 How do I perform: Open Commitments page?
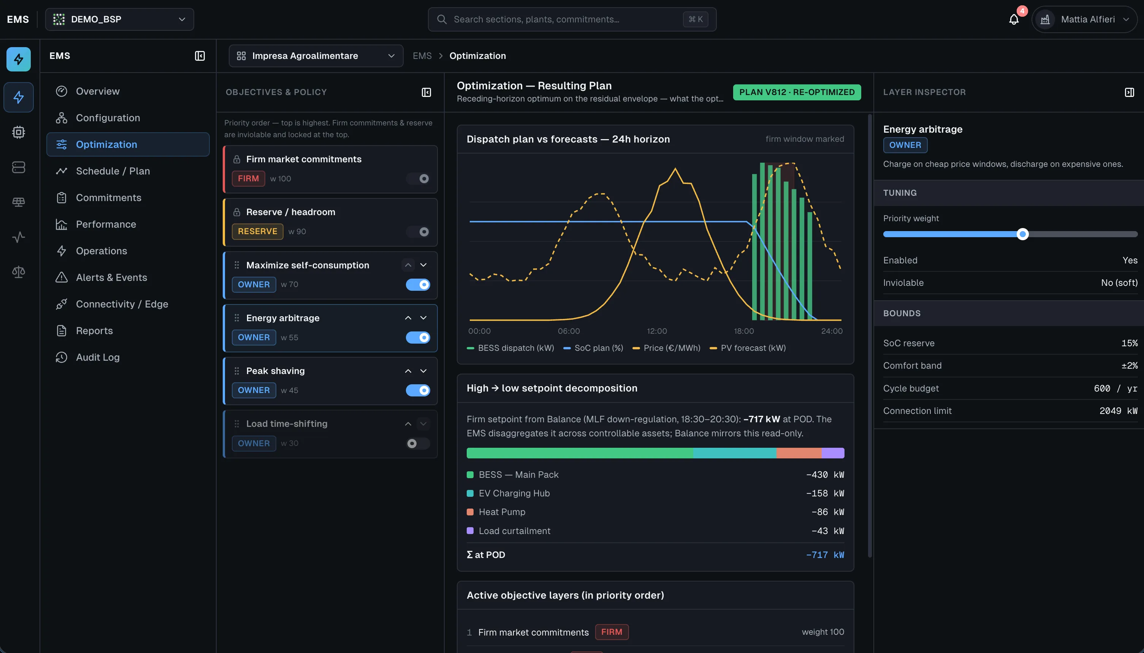pos(128,198)
